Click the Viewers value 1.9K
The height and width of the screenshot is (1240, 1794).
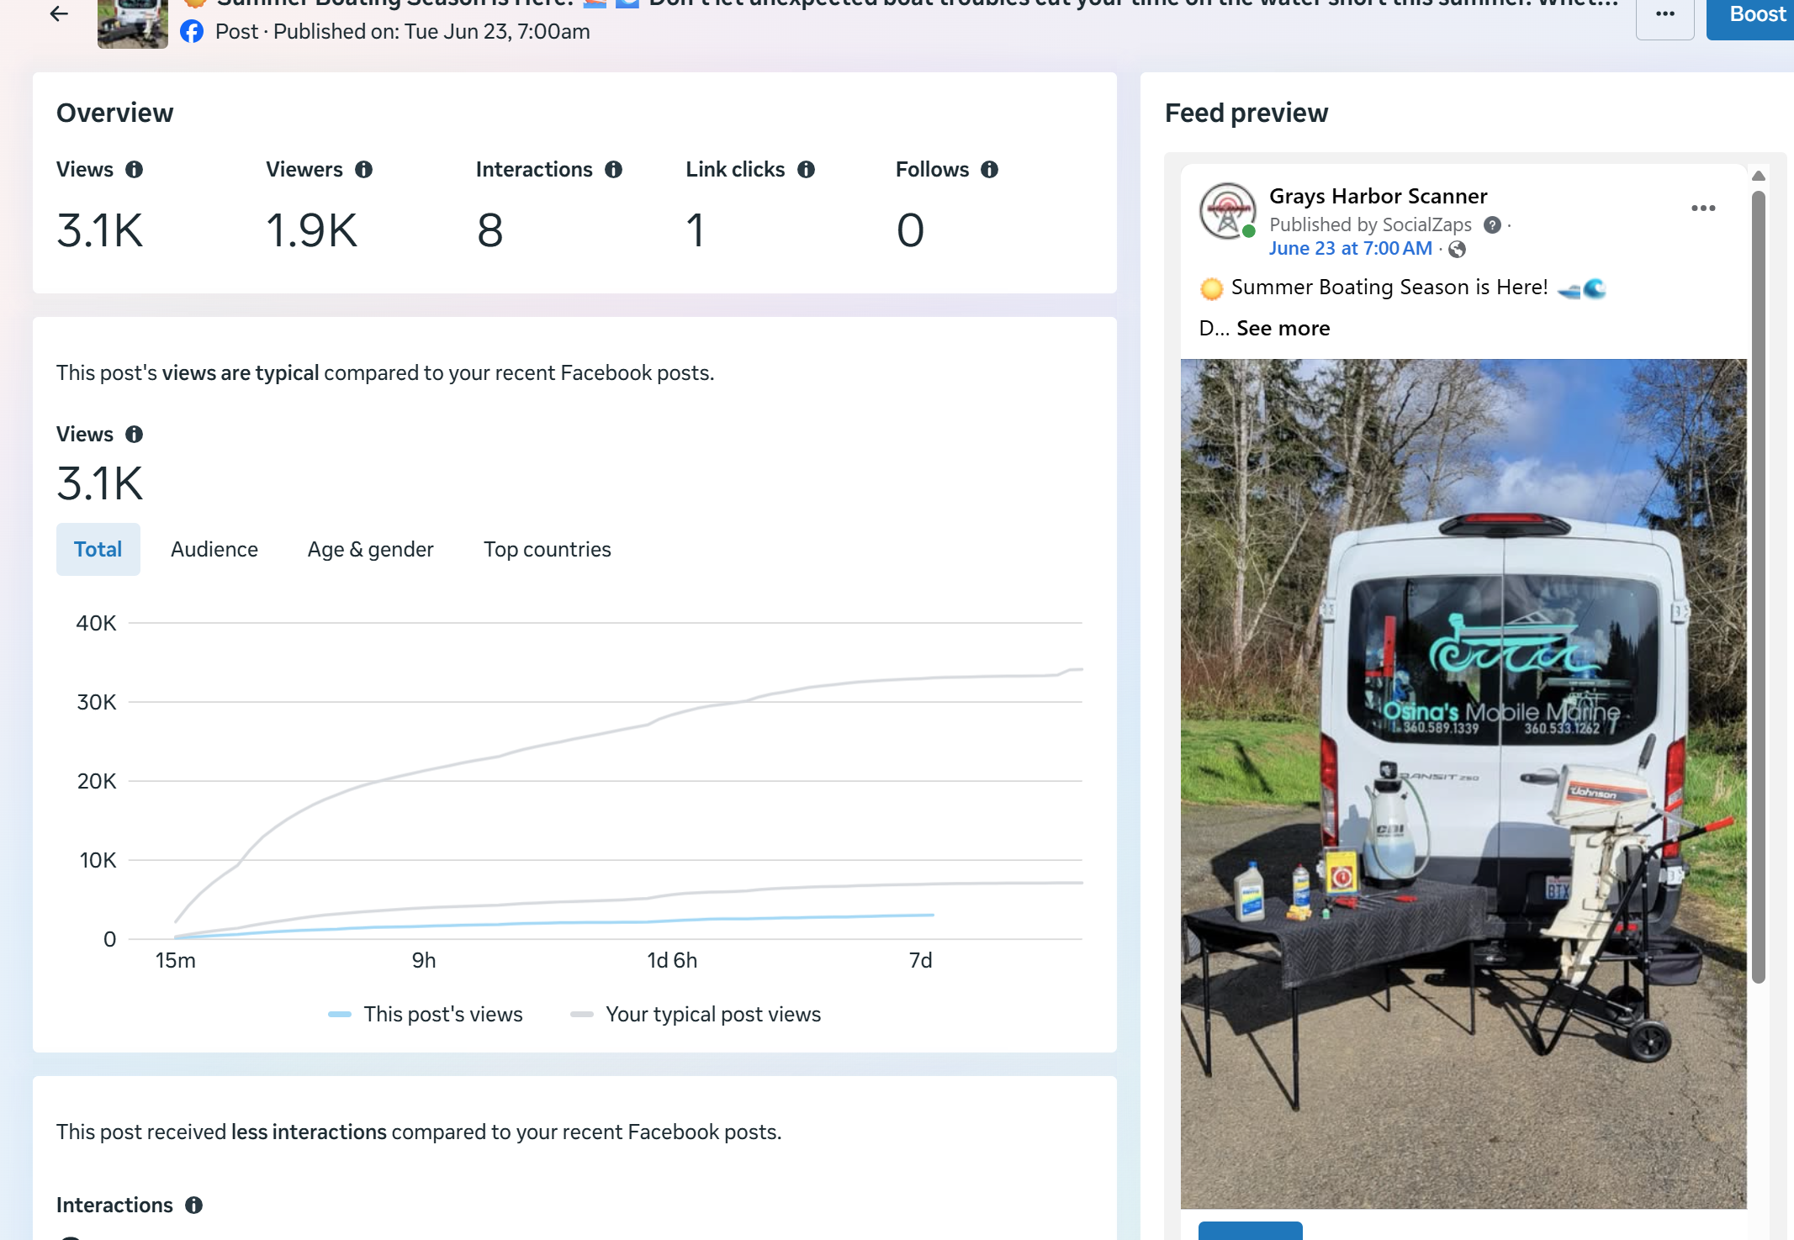[312, 230]
